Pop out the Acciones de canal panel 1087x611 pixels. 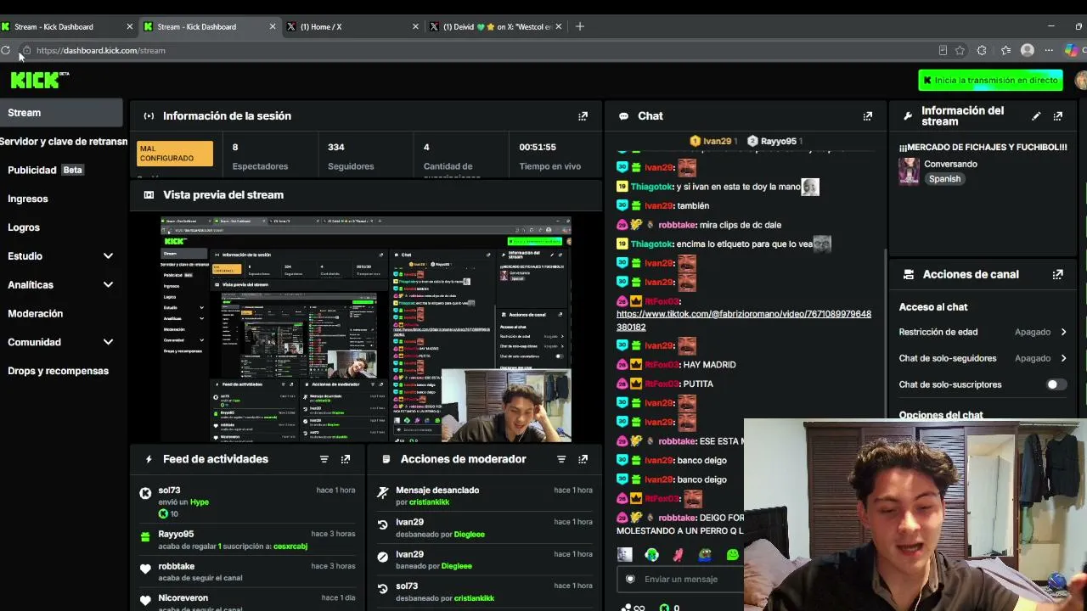point(1057,275)
